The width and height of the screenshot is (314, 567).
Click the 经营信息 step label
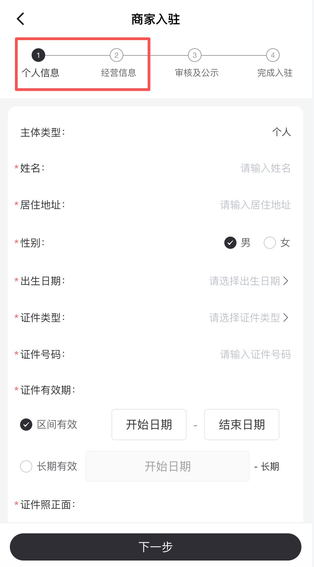coord(118,73)
